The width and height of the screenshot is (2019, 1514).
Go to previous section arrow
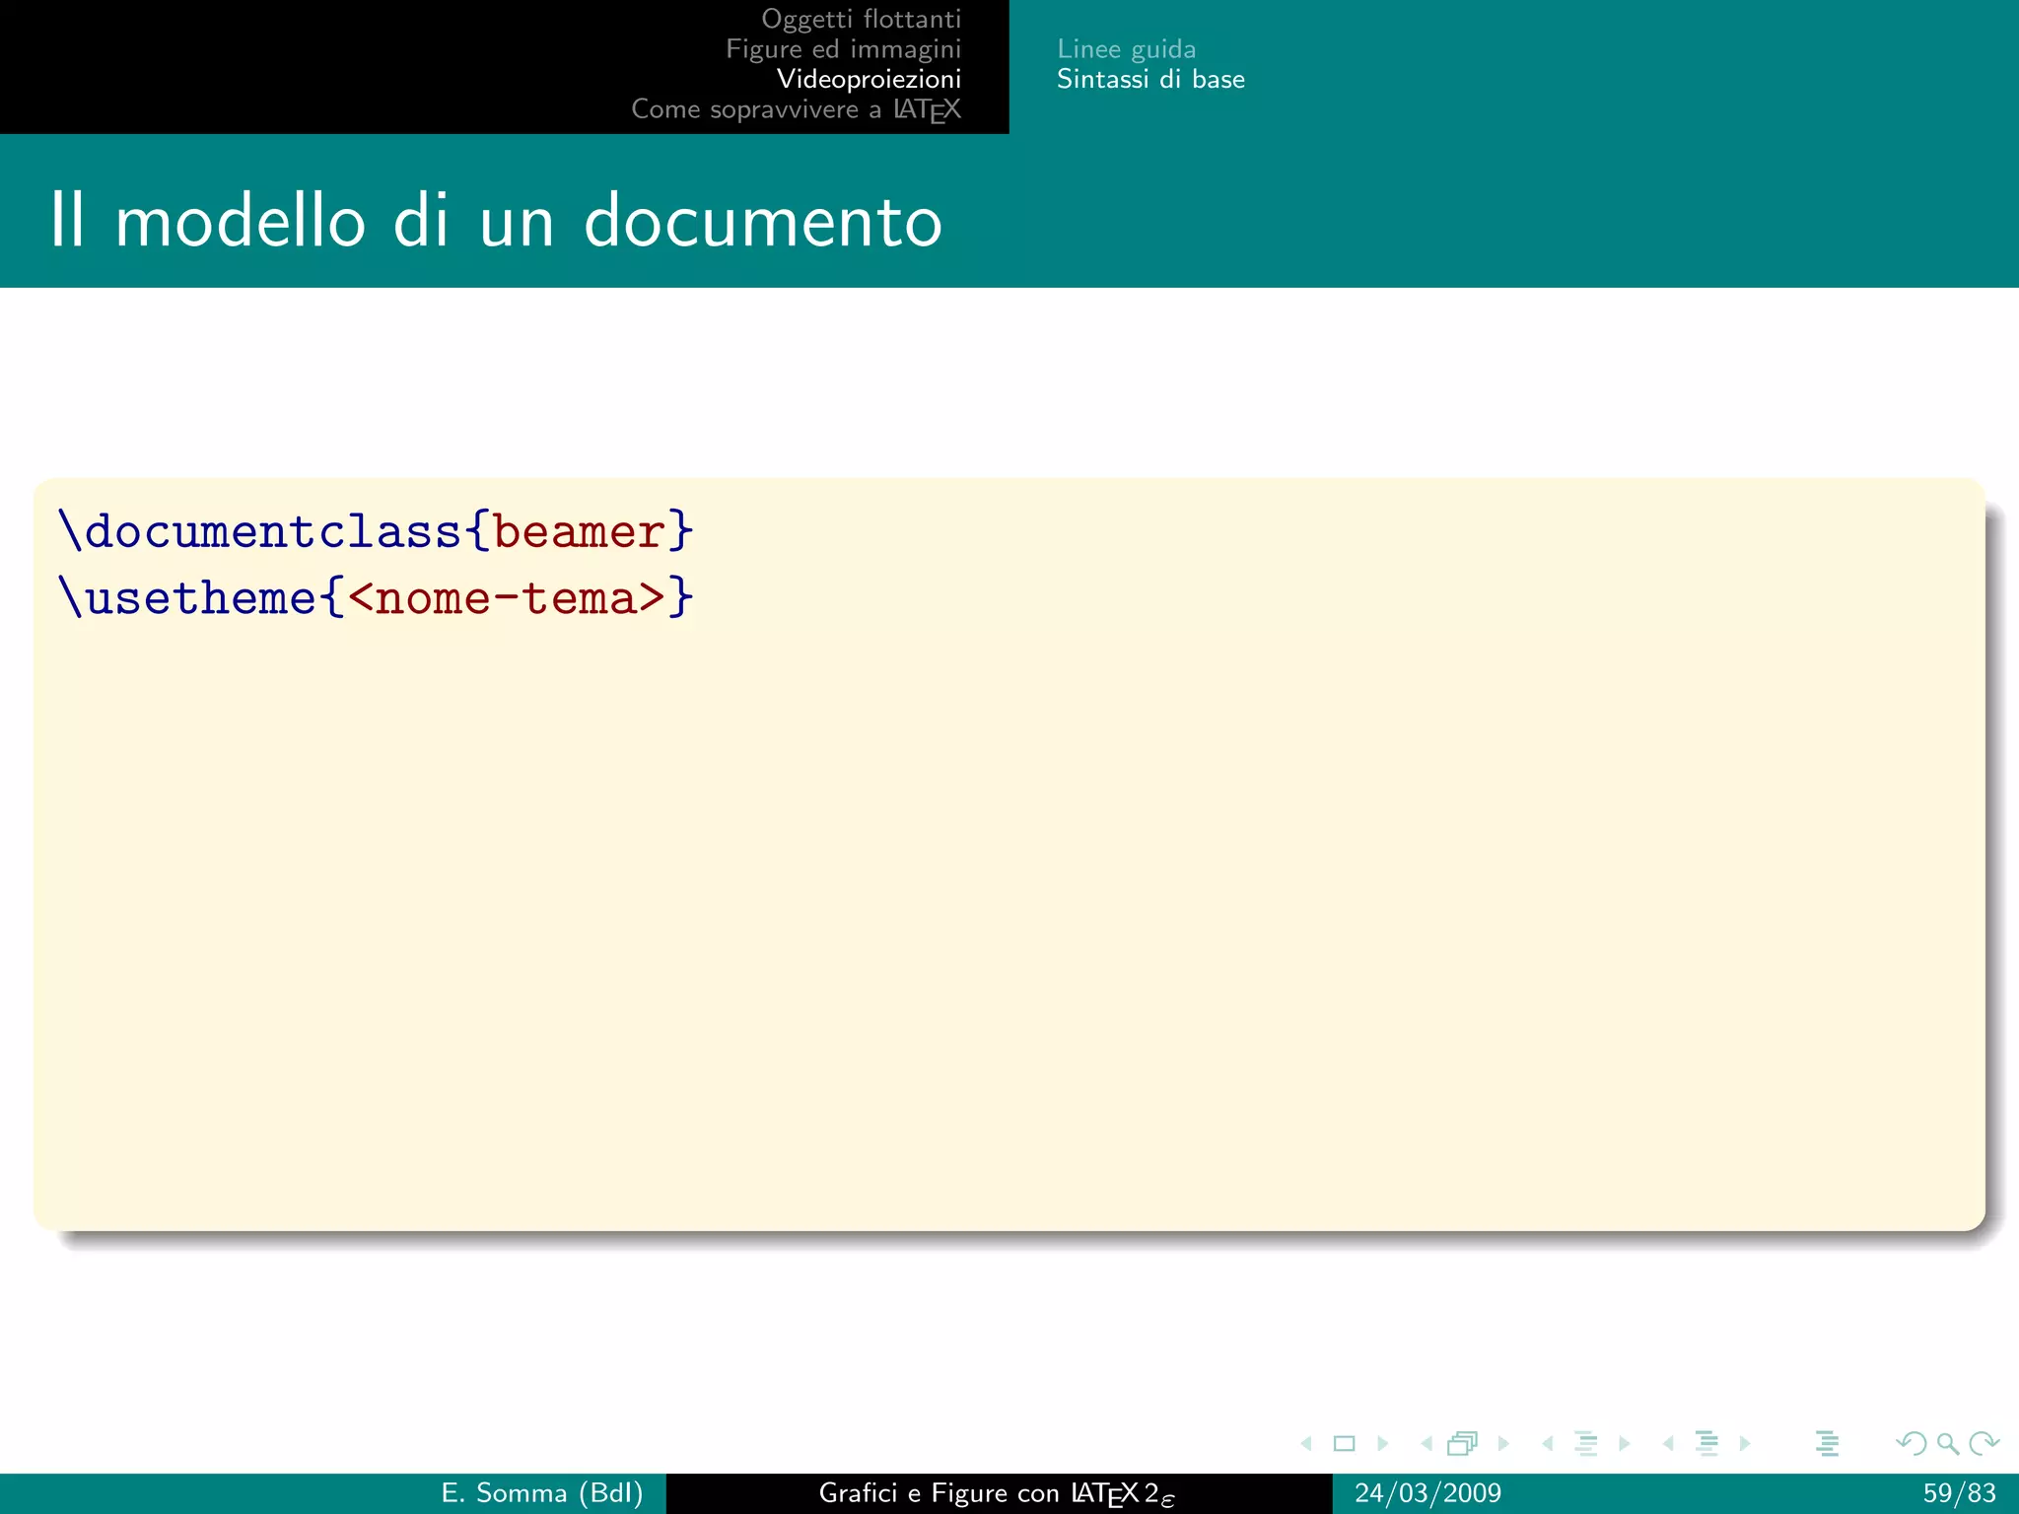(x=1668, y=1444)
